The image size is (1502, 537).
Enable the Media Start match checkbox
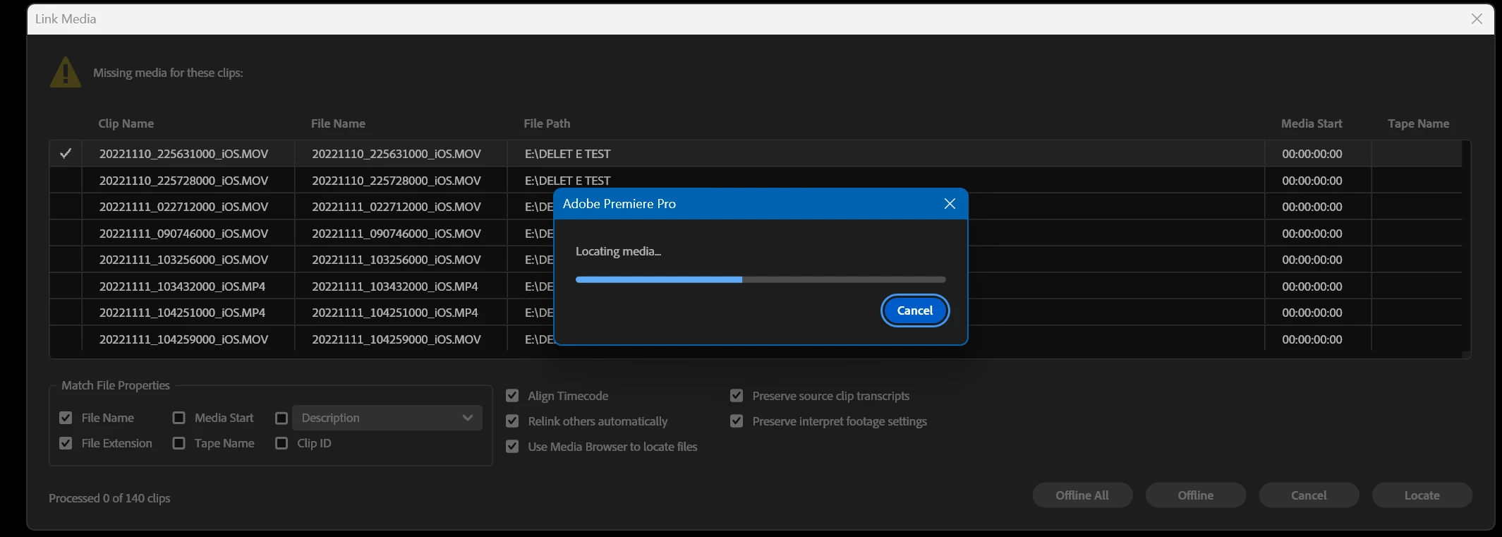point(179,418)
